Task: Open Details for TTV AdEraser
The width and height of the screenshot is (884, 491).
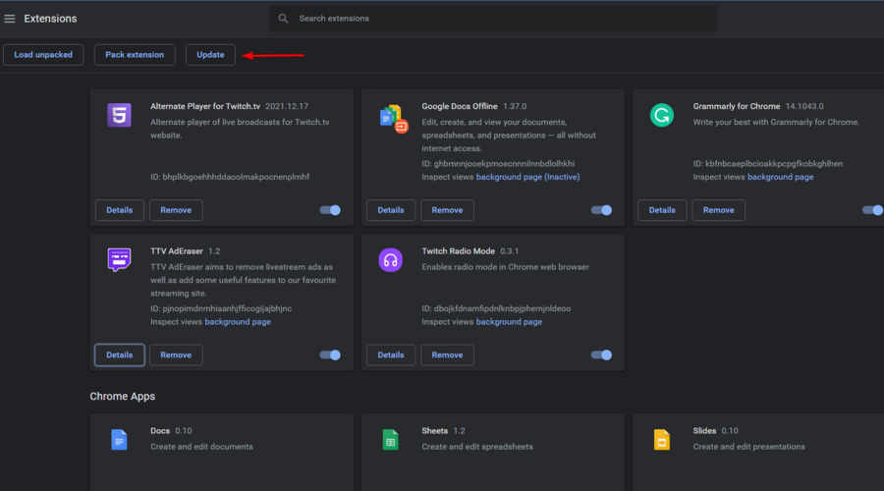Action: point(120,355)
